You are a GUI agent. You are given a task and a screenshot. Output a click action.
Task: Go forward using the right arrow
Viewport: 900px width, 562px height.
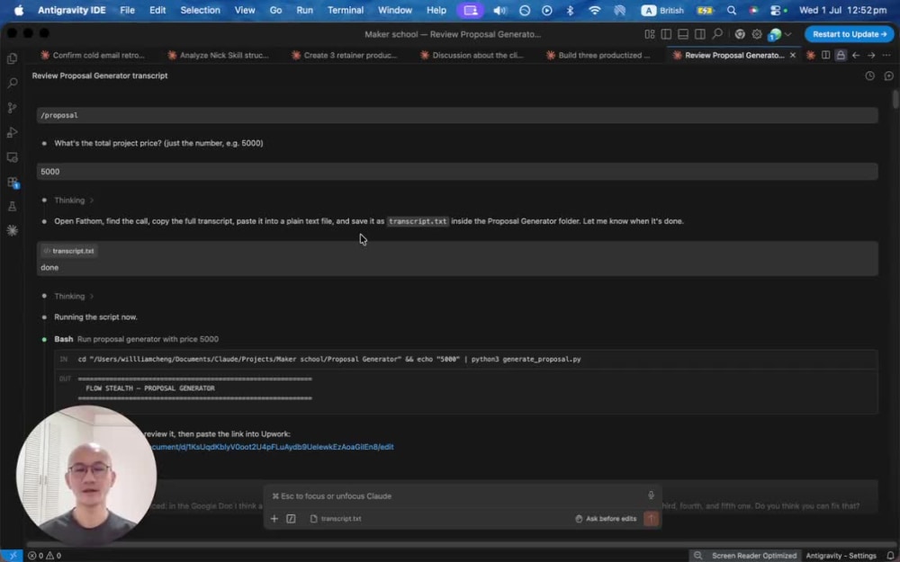(871, 55)
